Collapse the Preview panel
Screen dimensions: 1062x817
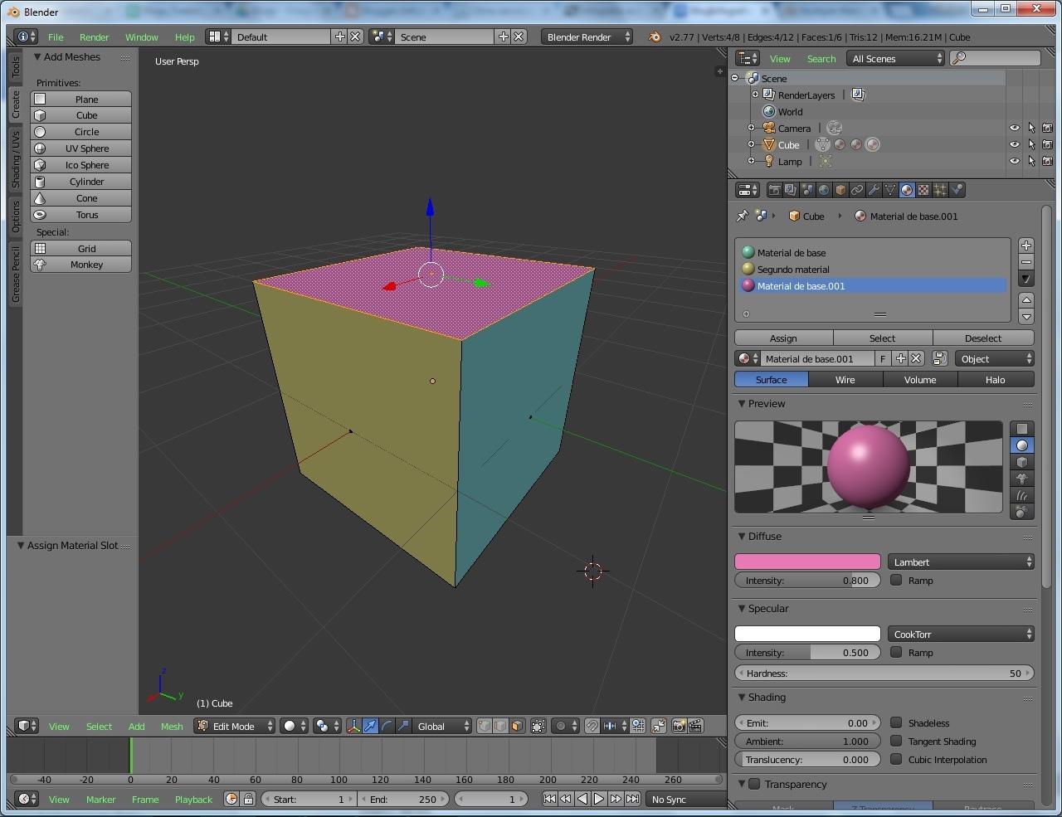743,404
